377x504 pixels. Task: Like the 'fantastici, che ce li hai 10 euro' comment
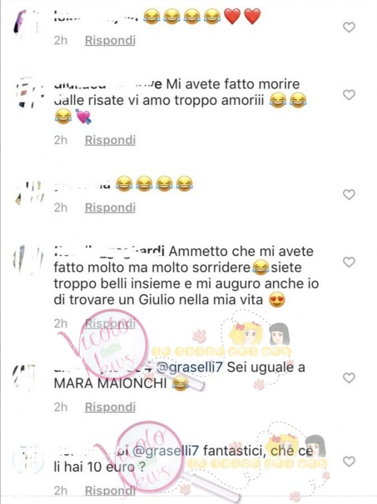(x=349, y=461)
